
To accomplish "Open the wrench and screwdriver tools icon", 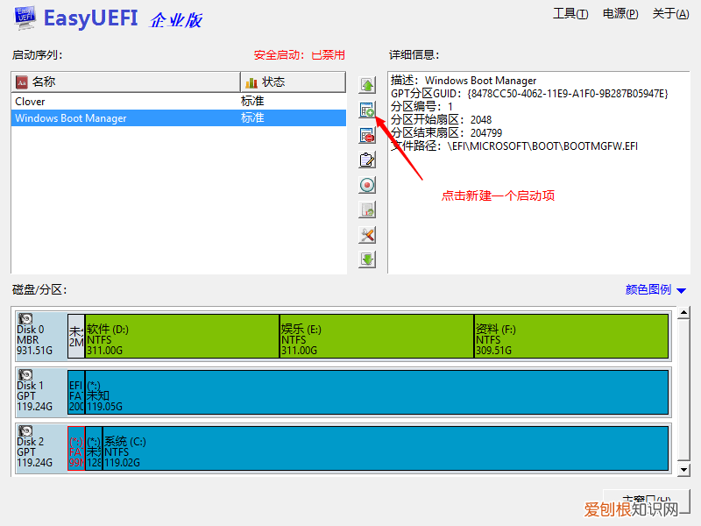I will (x=368, y=235).
